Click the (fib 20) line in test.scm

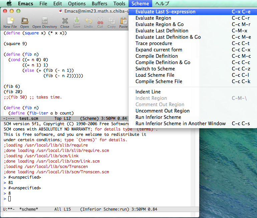click(13, 92)
